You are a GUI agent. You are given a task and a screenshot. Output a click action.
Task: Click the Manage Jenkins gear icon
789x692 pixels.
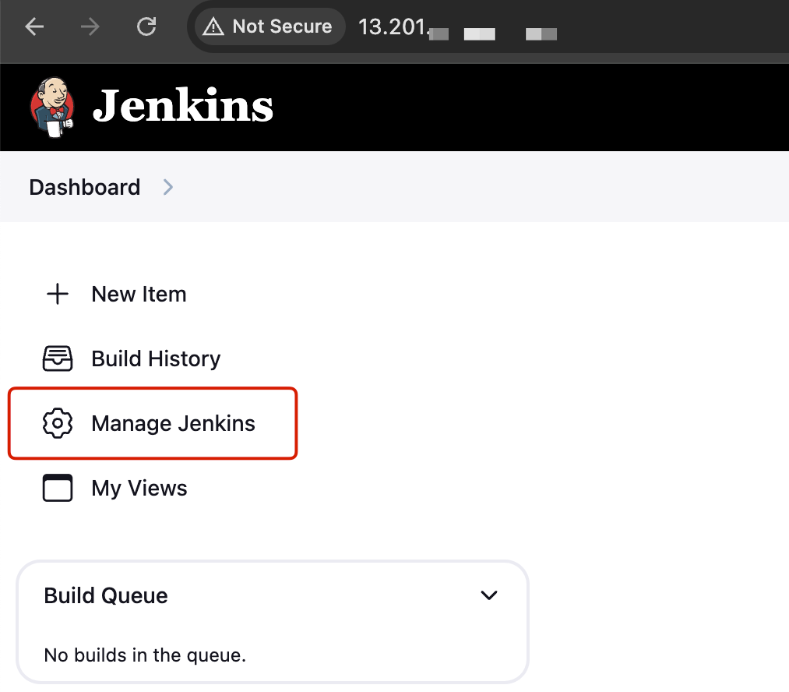[x=58, y=423]
